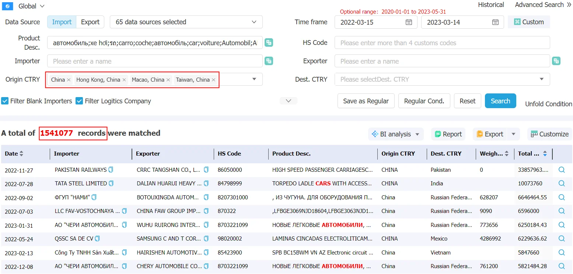
Task: Copy exporter name BOTOUXINGDA AUTOM
Action: click(206, 198)
